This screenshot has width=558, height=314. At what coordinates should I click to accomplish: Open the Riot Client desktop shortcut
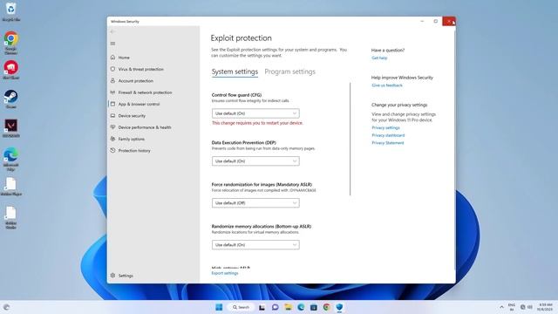coord(11,70)
